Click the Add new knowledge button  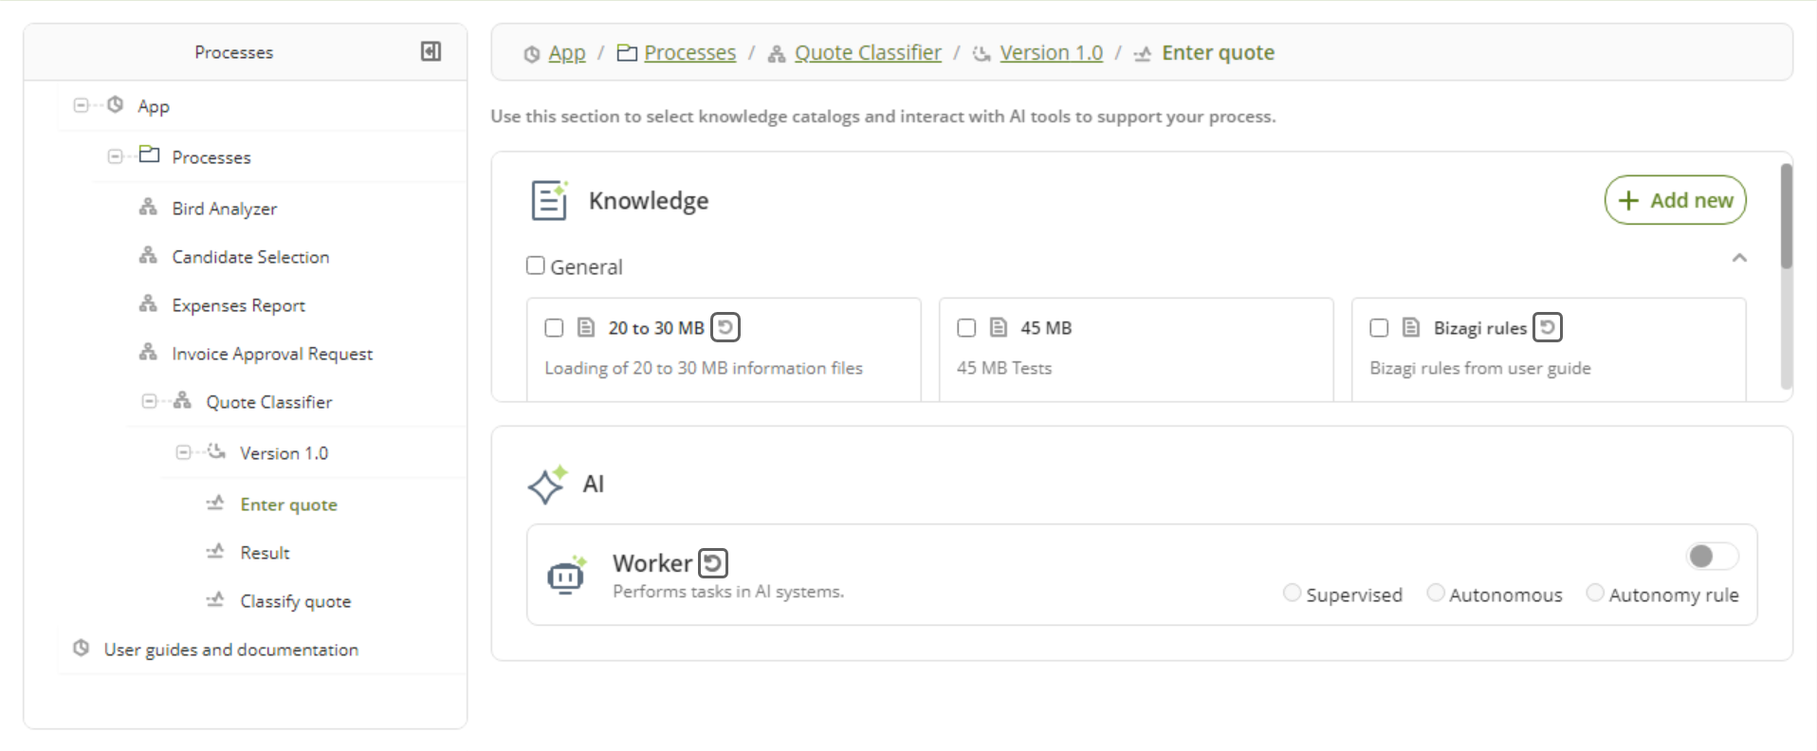pyautogui.click(x=1675, y=200)
